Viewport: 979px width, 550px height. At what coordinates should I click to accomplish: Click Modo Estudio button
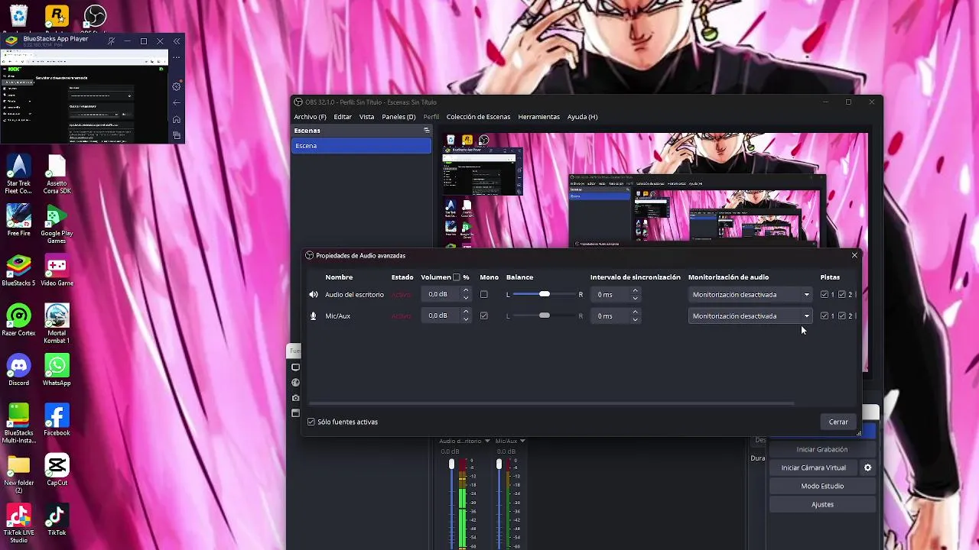pos(822,486)
